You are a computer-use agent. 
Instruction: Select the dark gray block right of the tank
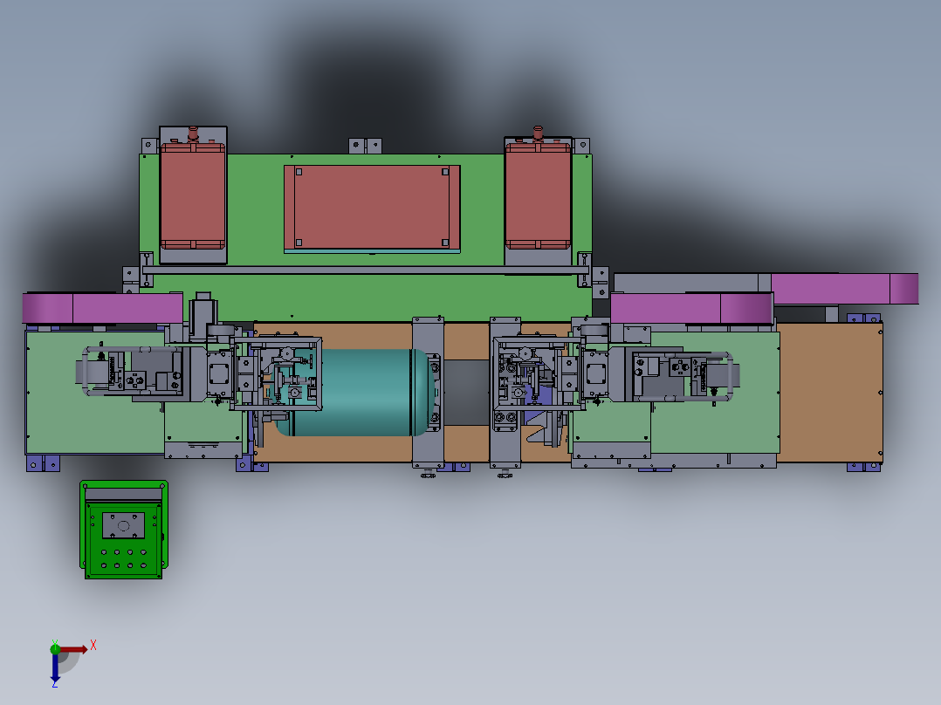(467, 393)
